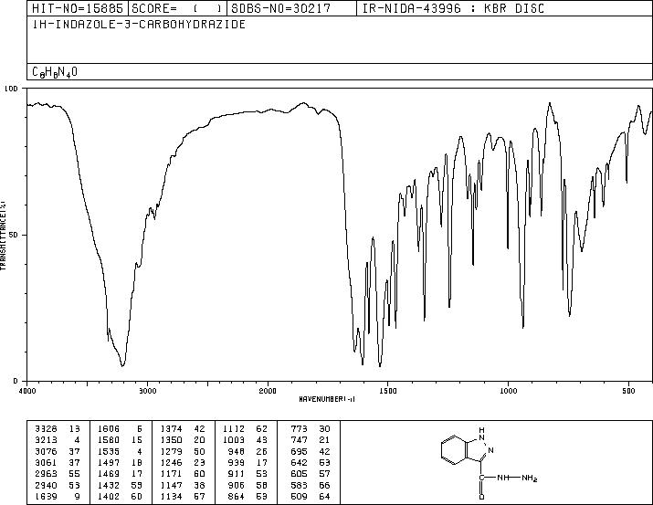This screenshot has height=505, width=653.
Task: Click the 100 mark on transmittance axis
Action: pyautogui.click(x=11, y=89)
